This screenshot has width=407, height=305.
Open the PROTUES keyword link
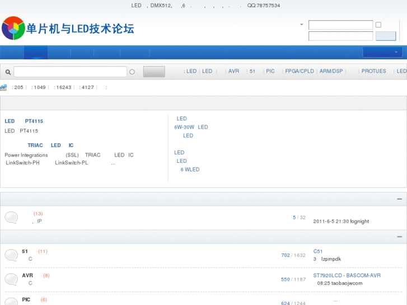(x=374, y=71)
